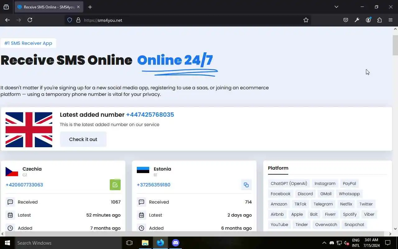Select the TikTok platform tag
Screen dimensions: 398x249
coord(300,204)
